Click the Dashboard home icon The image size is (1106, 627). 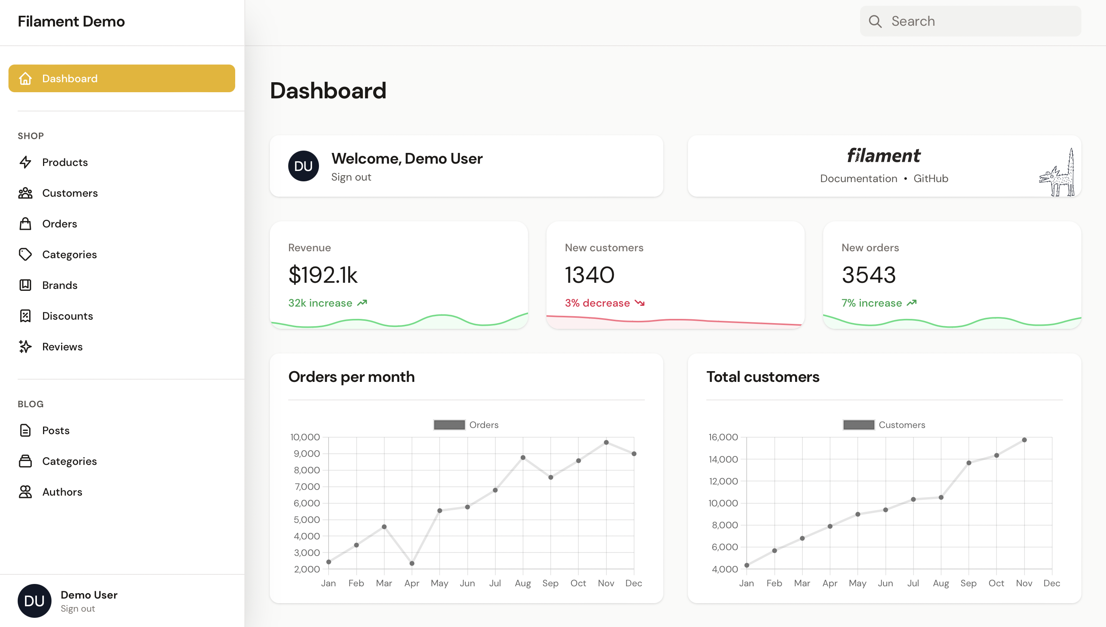(25, 78)
